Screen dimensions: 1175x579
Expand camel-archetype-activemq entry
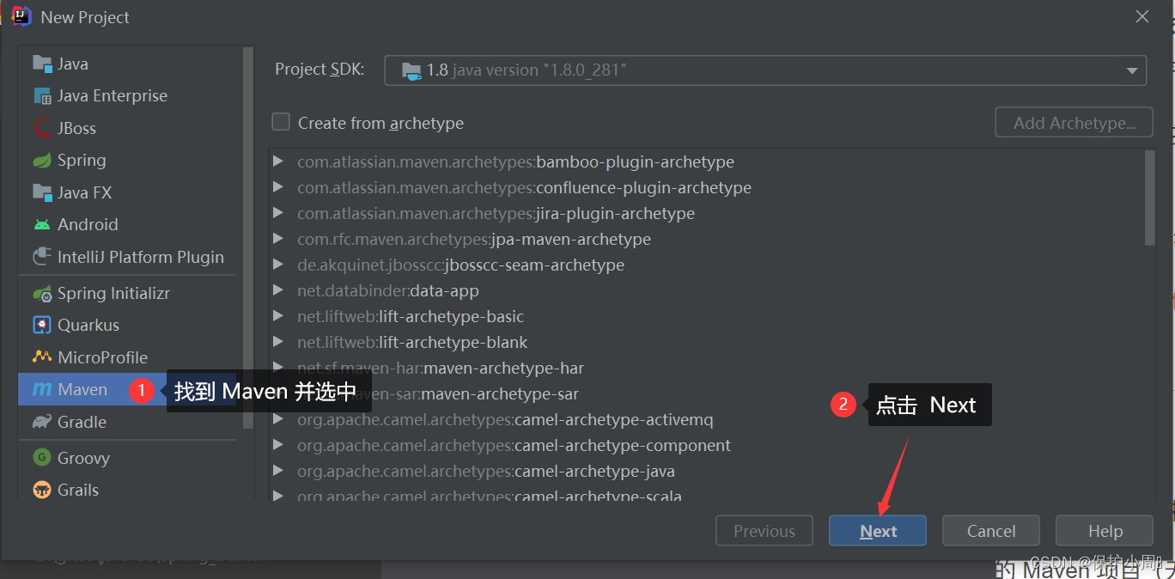[277, 419]
